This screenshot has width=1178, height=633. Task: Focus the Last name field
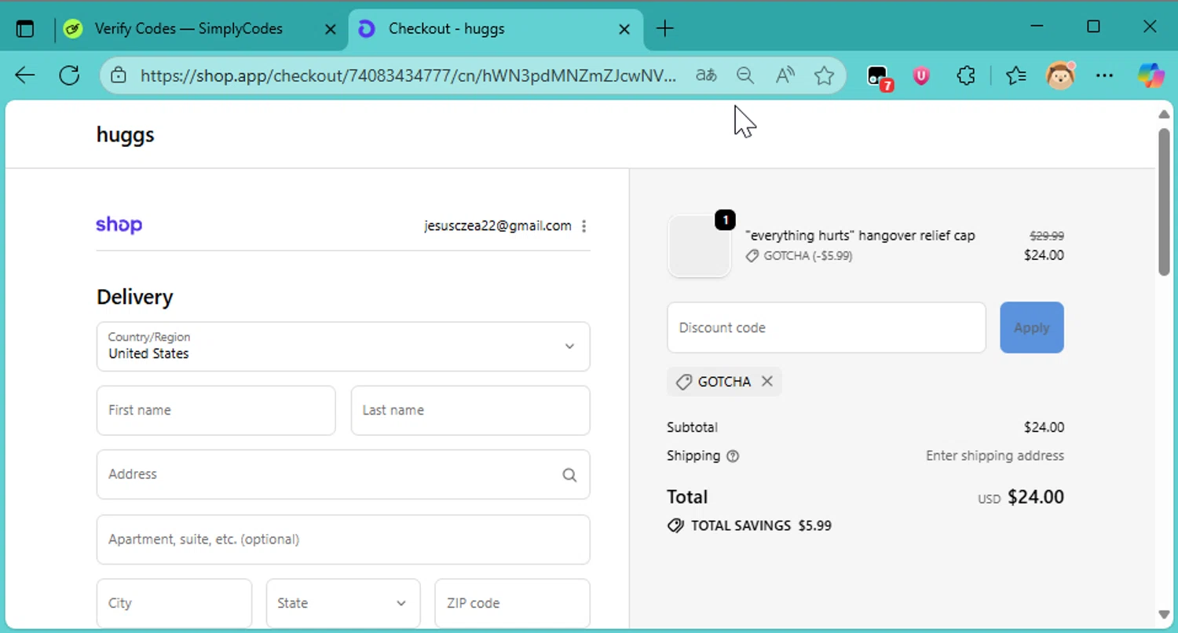click(470, 410)
